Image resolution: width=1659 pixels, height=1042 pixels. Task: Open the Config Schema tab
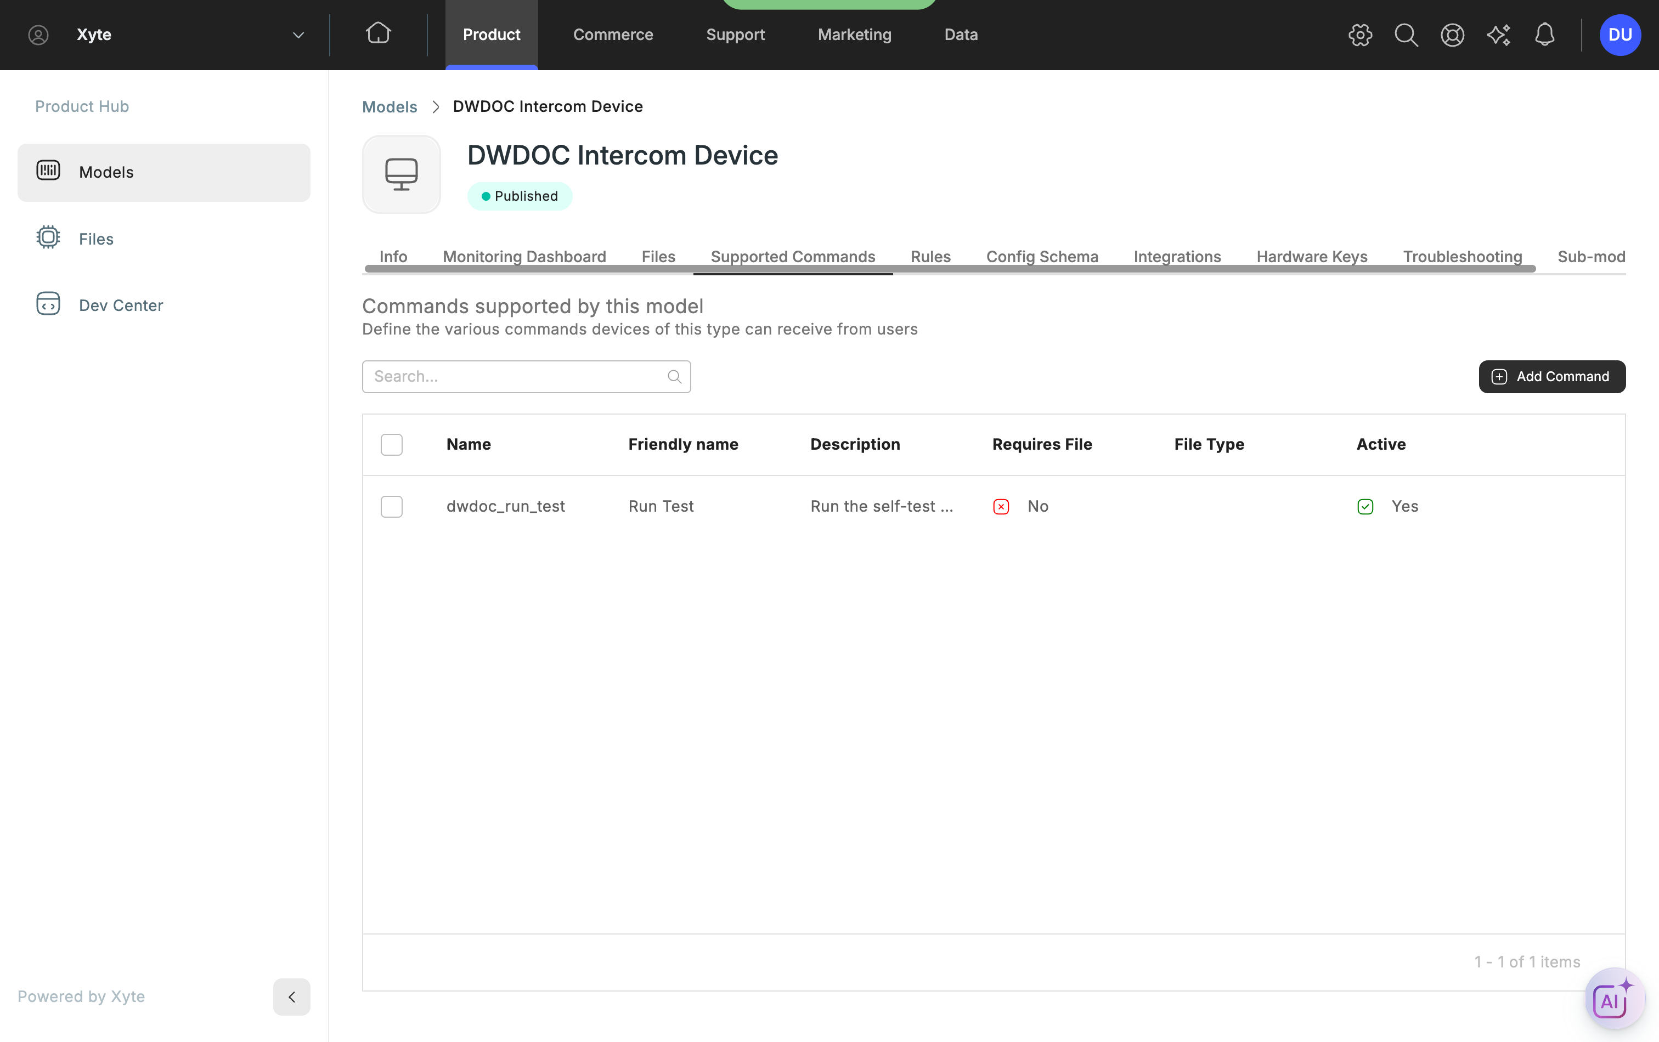pyautogui.click(x=1042, y=256)
